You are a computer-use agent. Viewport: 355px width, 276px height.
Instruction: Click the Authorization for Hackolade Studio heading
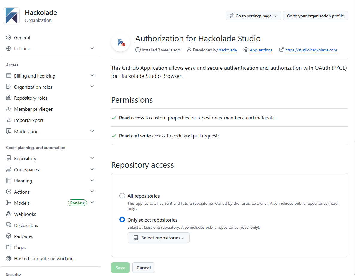pos(198,39)
